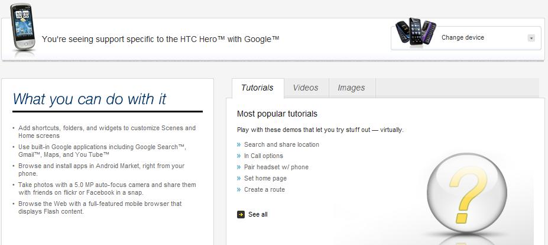Click 'Add shortcuts, folders, and widgets' bullet text
Screen dimensions: 548x245
point(107,132)
